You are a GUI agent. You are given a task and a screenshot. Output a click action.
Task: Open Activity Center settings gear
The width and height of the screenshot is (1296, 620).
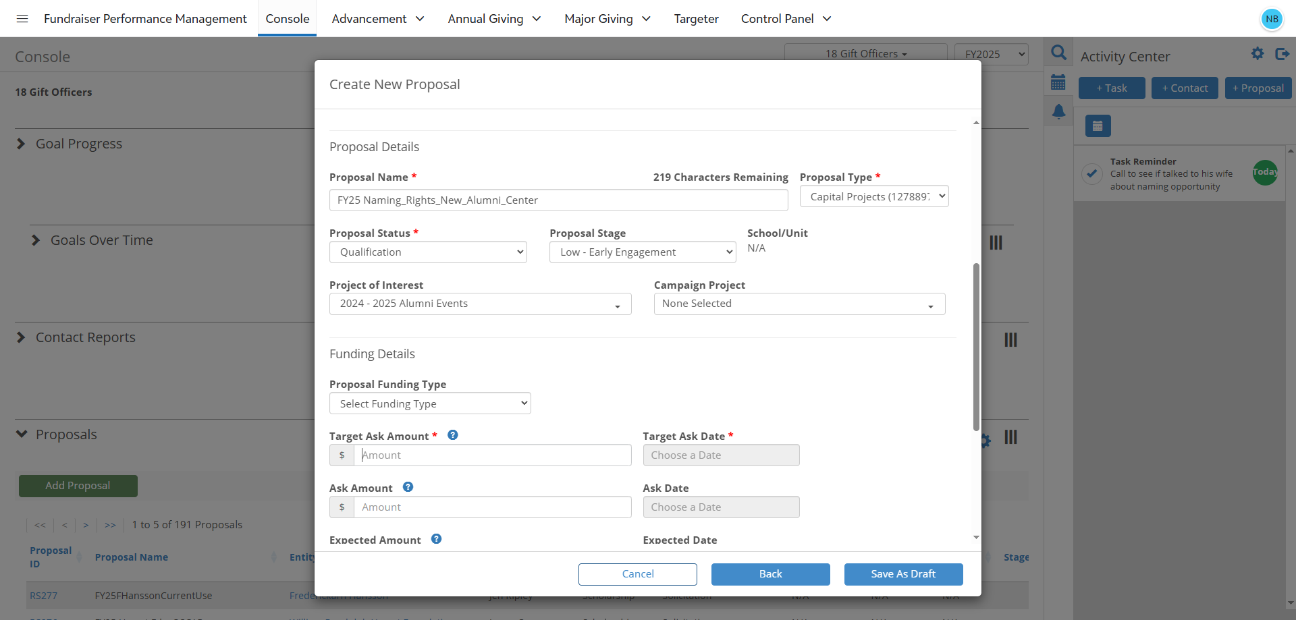point(1257,53)
